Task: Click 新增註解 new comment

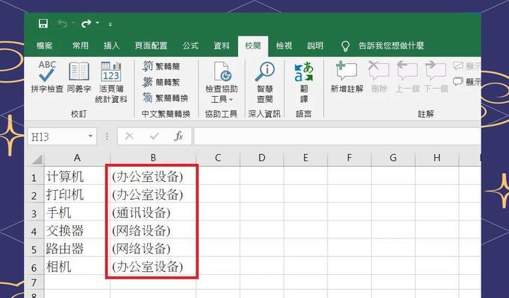Action: [347, 77]
